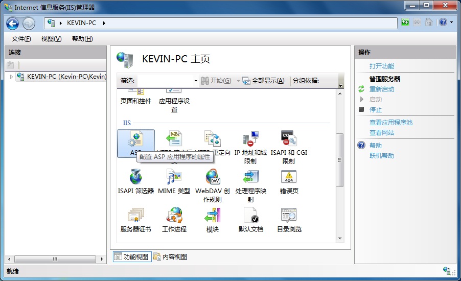The height and width of the screenshot is (281, 461).
Task: Click 全部显示(A) button
Action: (x=263, y=81)
